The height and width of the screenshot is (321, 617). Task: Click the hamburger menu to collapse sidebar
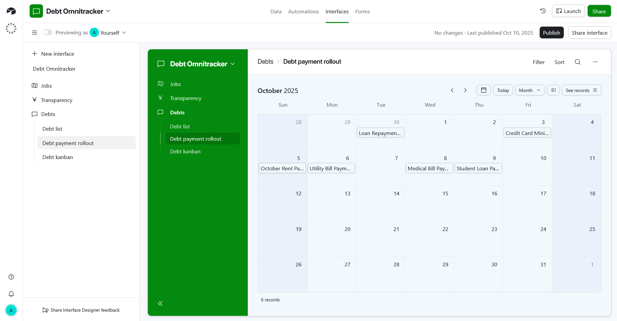coord(34,33)
